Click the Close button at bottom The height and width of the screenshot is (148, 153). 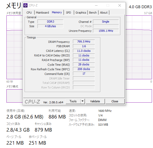coord(115,101)
